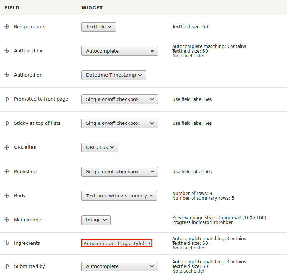Click drag handle for Sticky at top of lists

click(x=7, y=123)
